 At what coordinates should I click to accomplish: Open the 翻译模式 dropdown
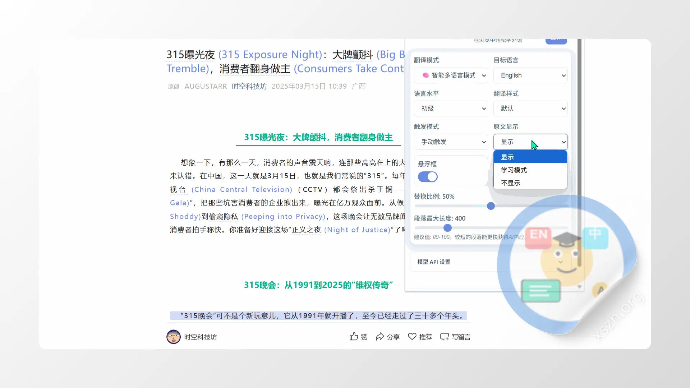(x=451, y=75)
